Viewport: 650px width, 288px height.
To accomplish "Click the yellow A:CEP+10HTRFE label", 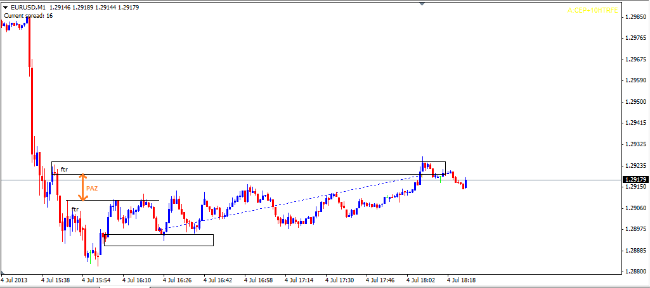I will click(592, 10).
